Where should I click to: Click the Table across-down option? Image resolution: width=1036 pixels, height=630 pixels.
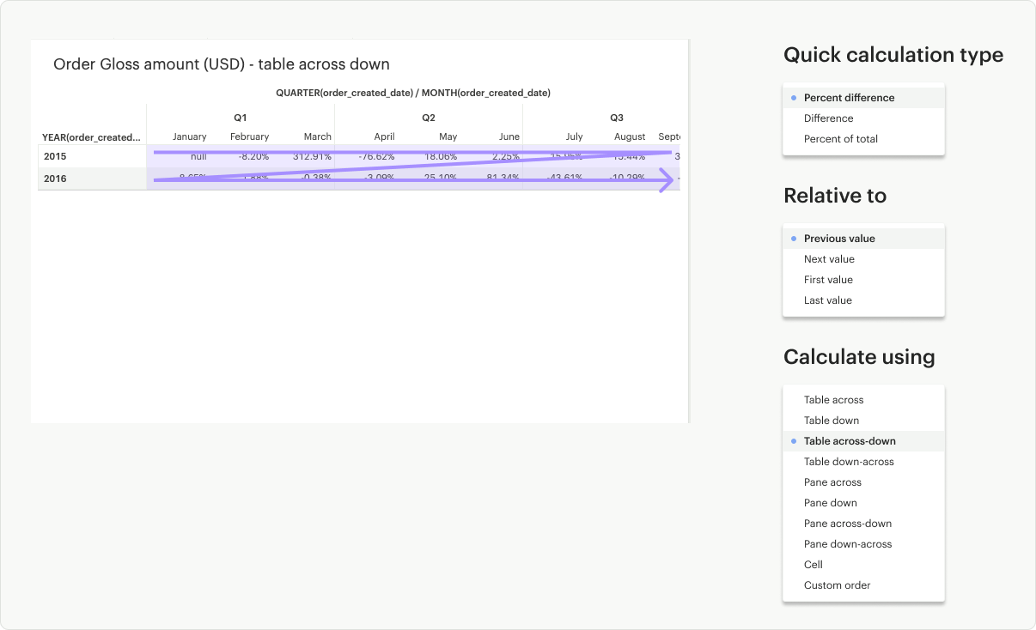849,441
